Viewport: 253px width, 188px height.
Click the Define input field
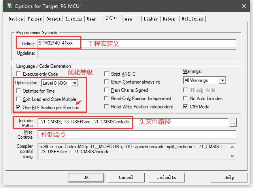pos(137,43)
